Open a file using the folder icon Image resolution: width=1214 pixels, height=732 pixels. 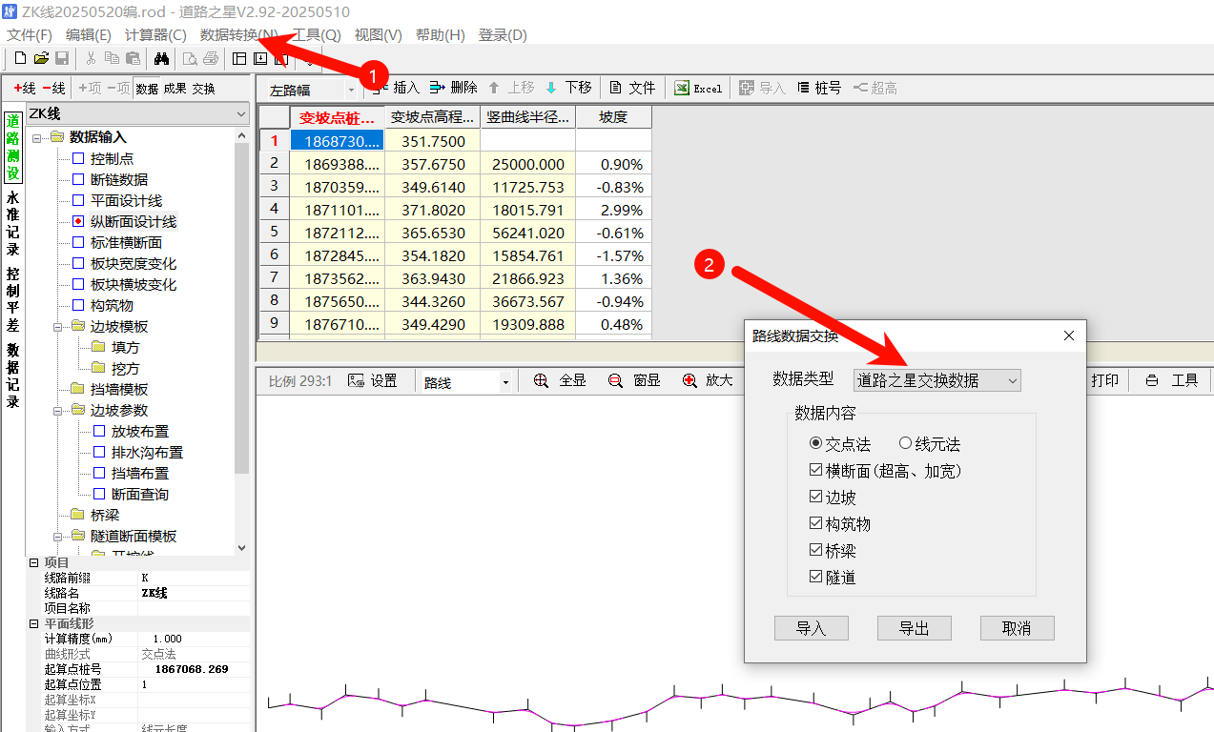pos(41,59)
